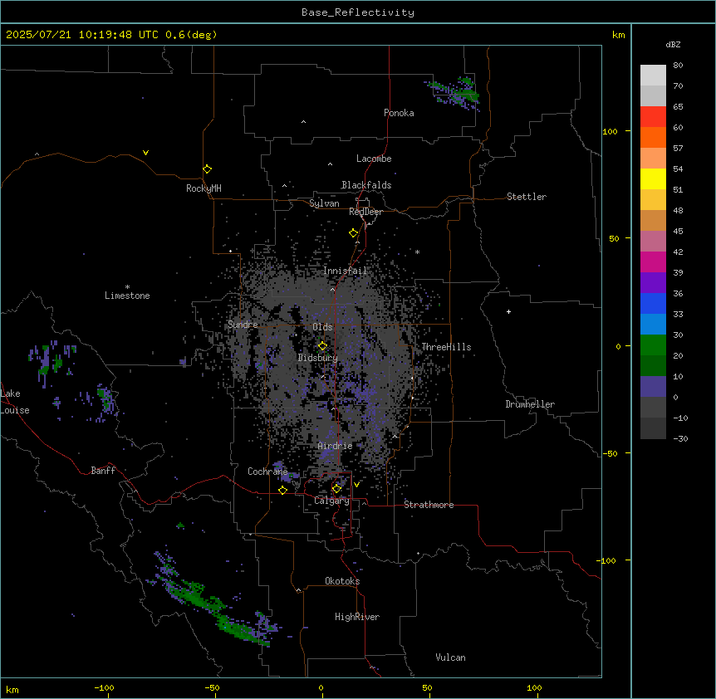Screen dimensions: 716x699
Task: Click the Stettler label
Action: 527,197
